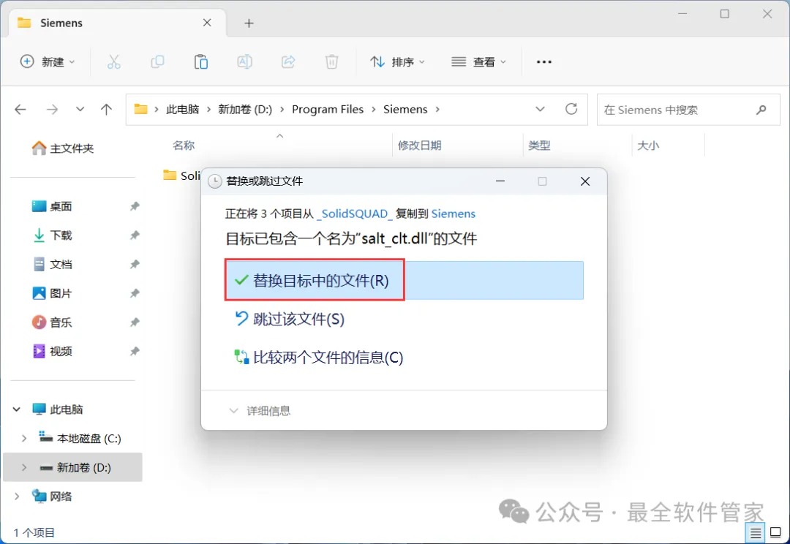Click Siemens breadcrumb segment
This screenshot has height=544, width=790.
click(405, 109)
